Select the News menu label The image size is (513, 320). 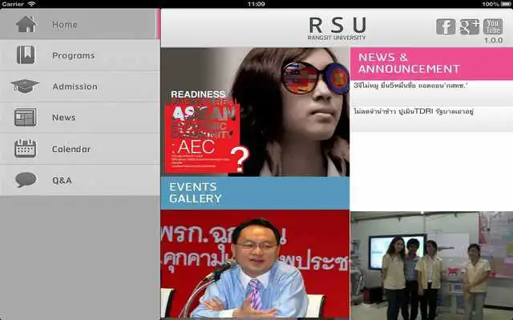pyautogui.click(x=64, y=118)
